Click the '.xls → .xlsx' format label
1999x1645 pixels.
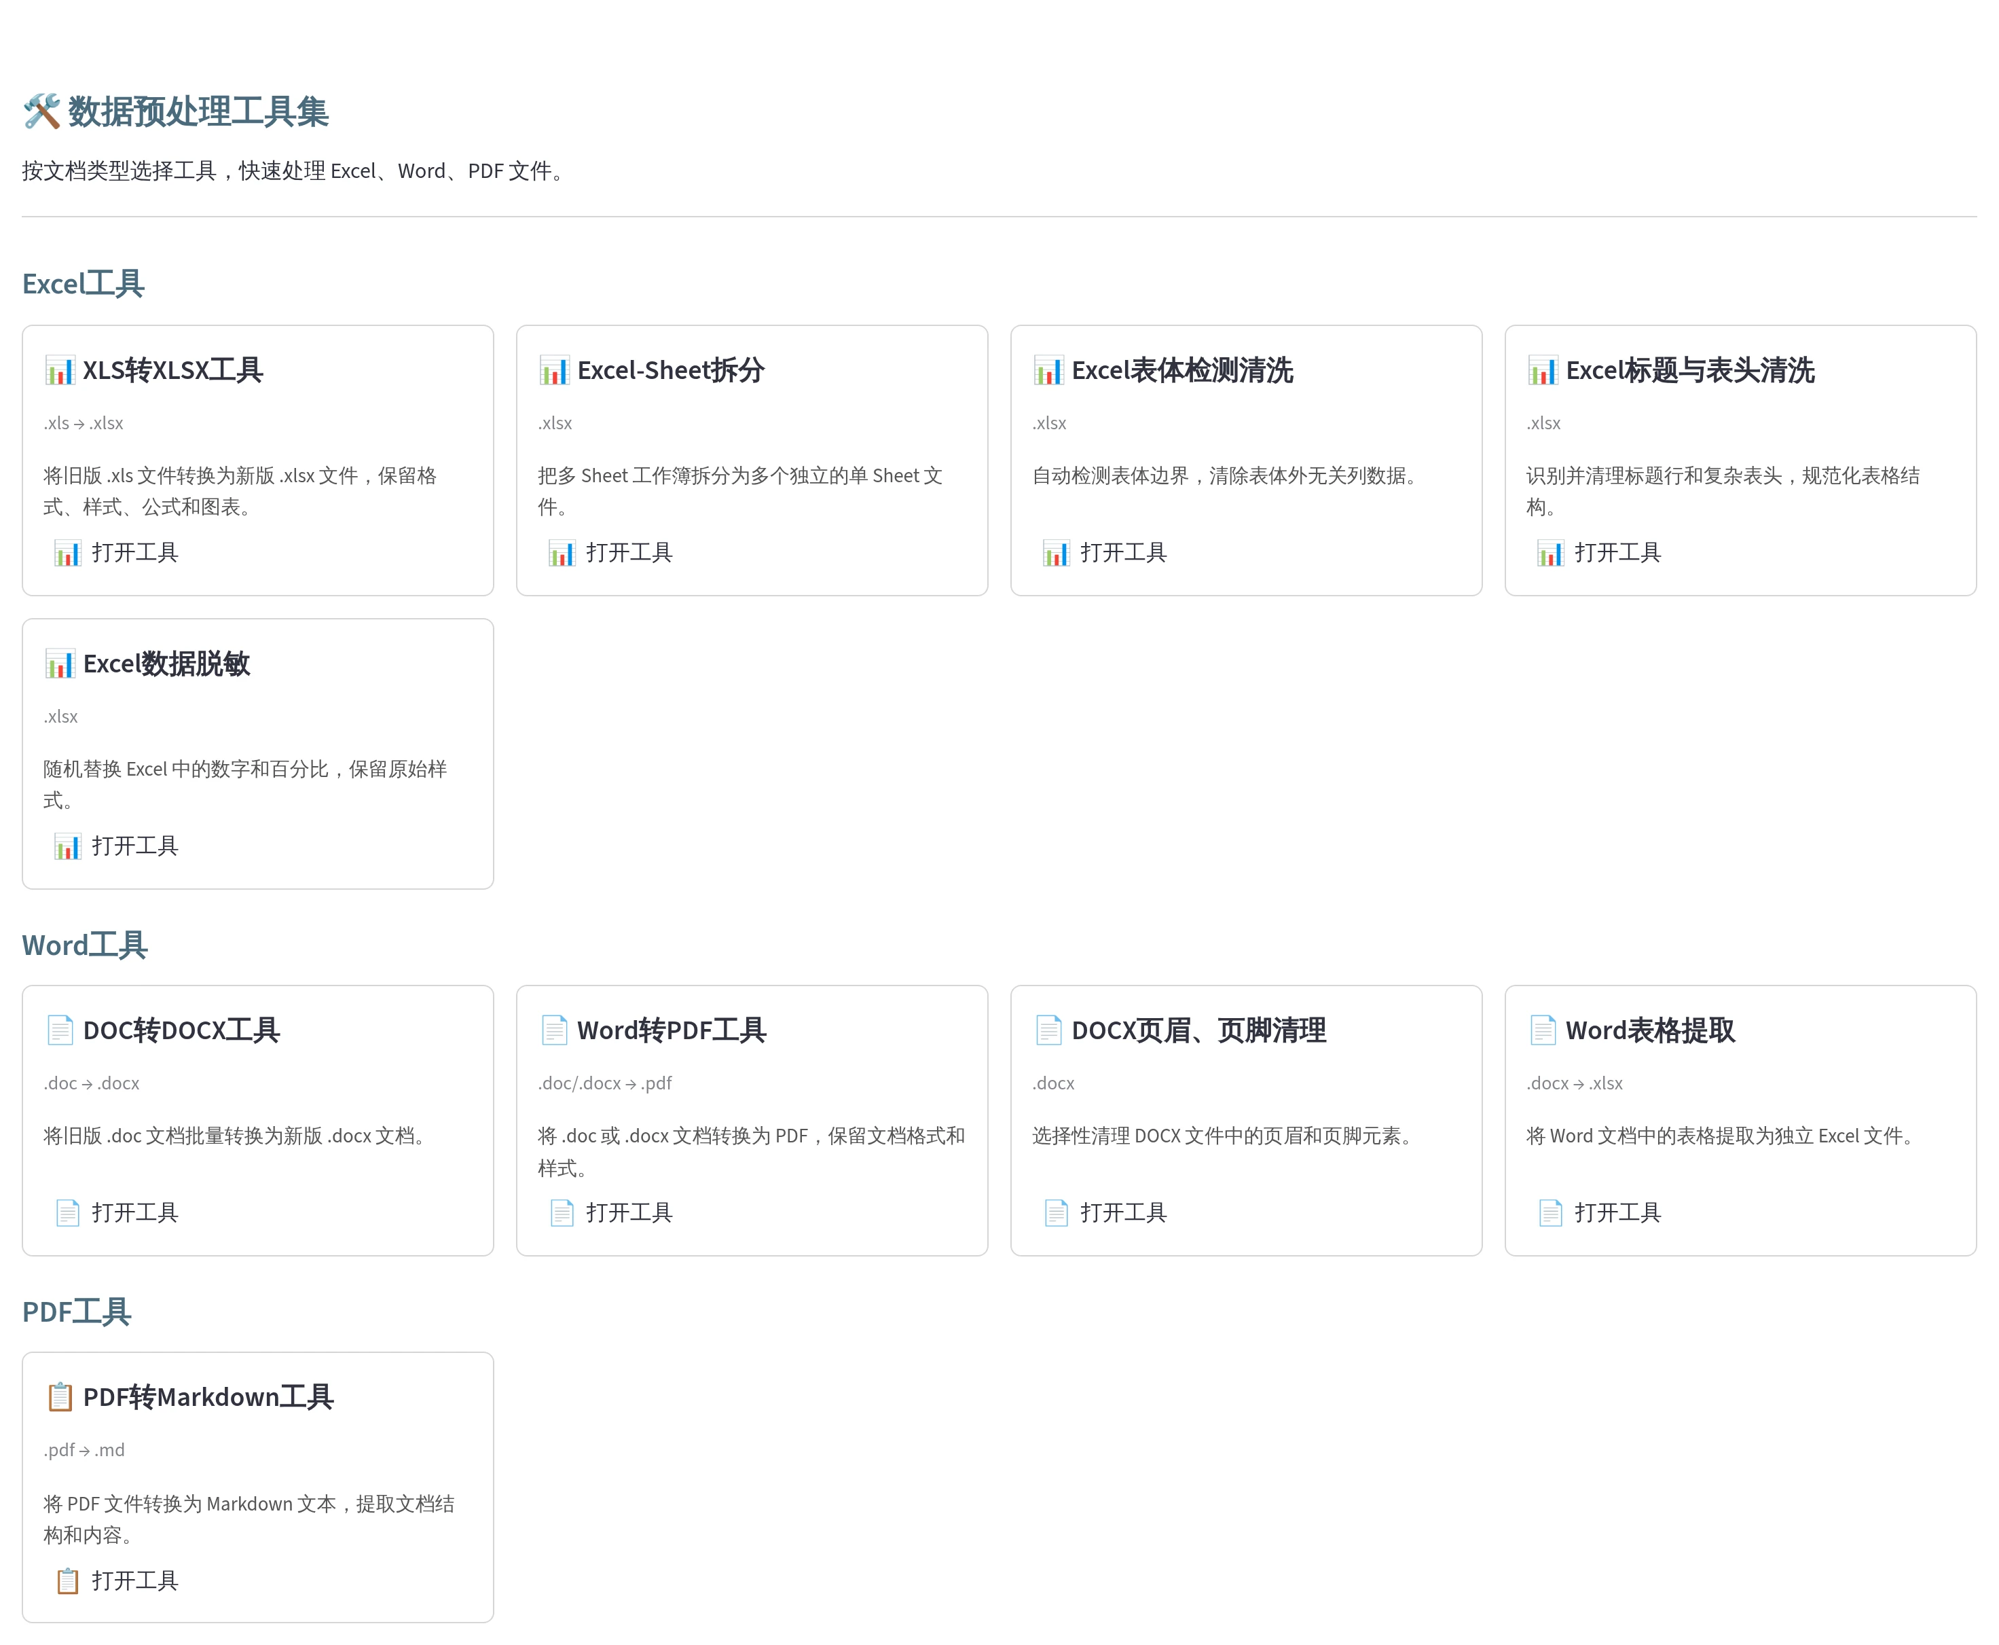coord(84,424)
